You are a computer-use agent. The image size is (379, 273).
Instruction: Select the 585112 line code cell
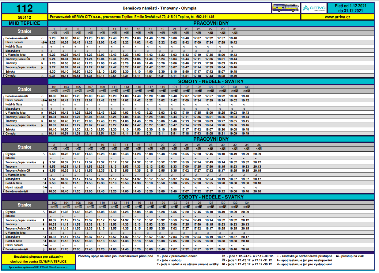25,17
